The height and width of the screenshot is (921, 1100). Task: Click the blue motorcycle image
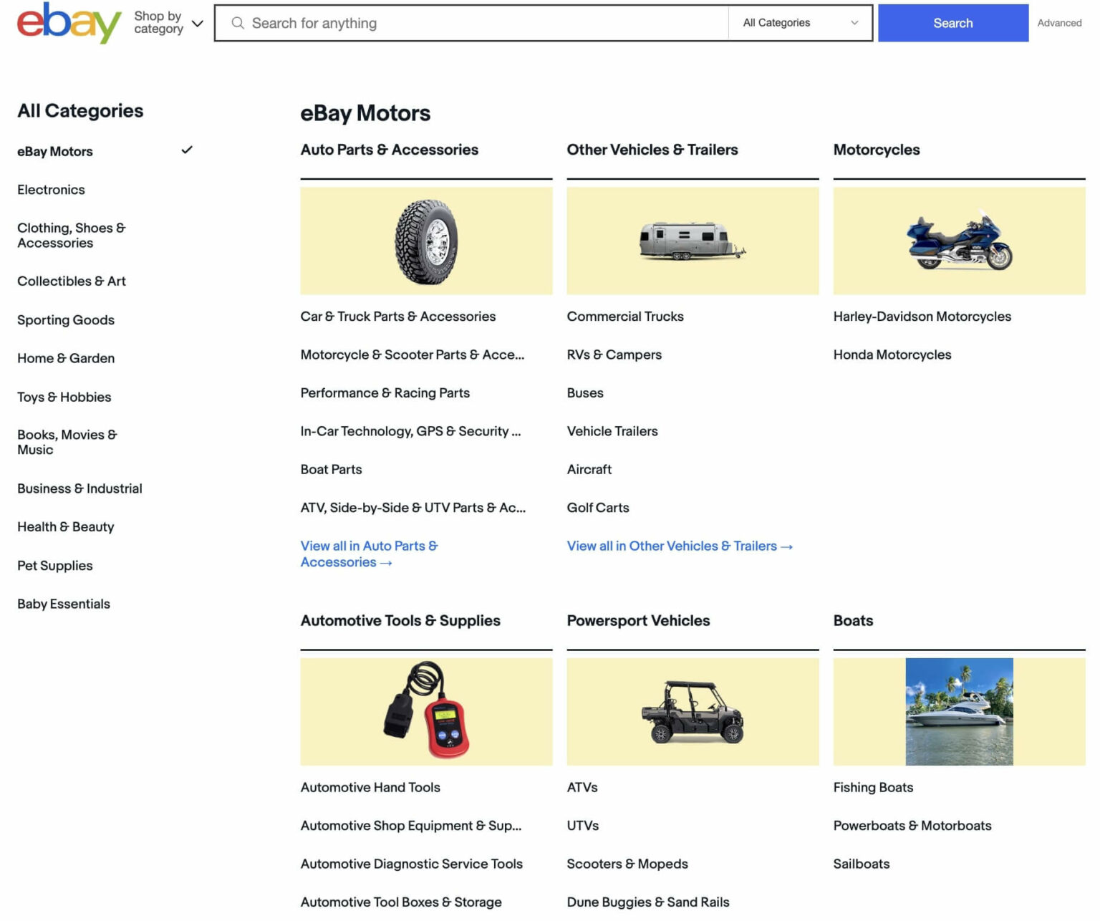coord(959,240)
